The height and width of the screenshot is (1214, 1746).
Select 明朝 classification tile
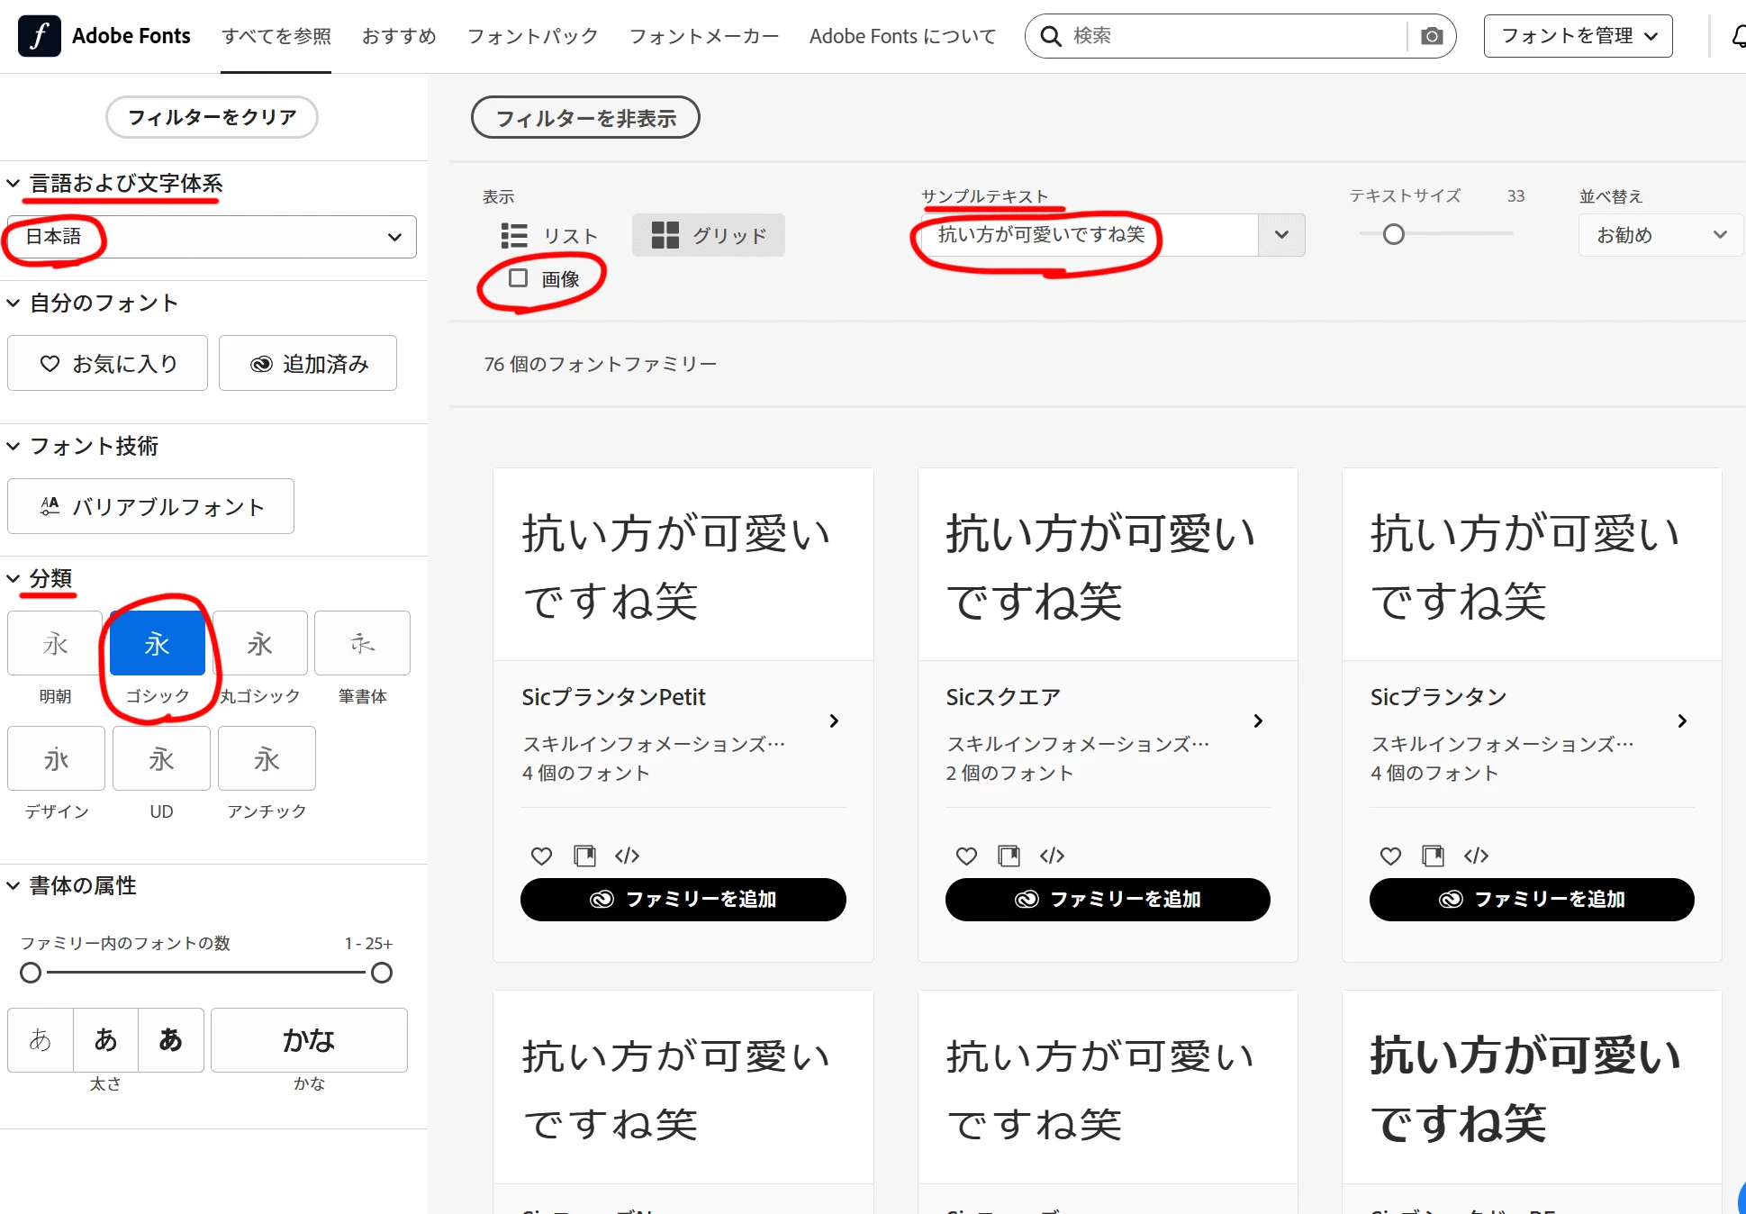click(56, 644)
